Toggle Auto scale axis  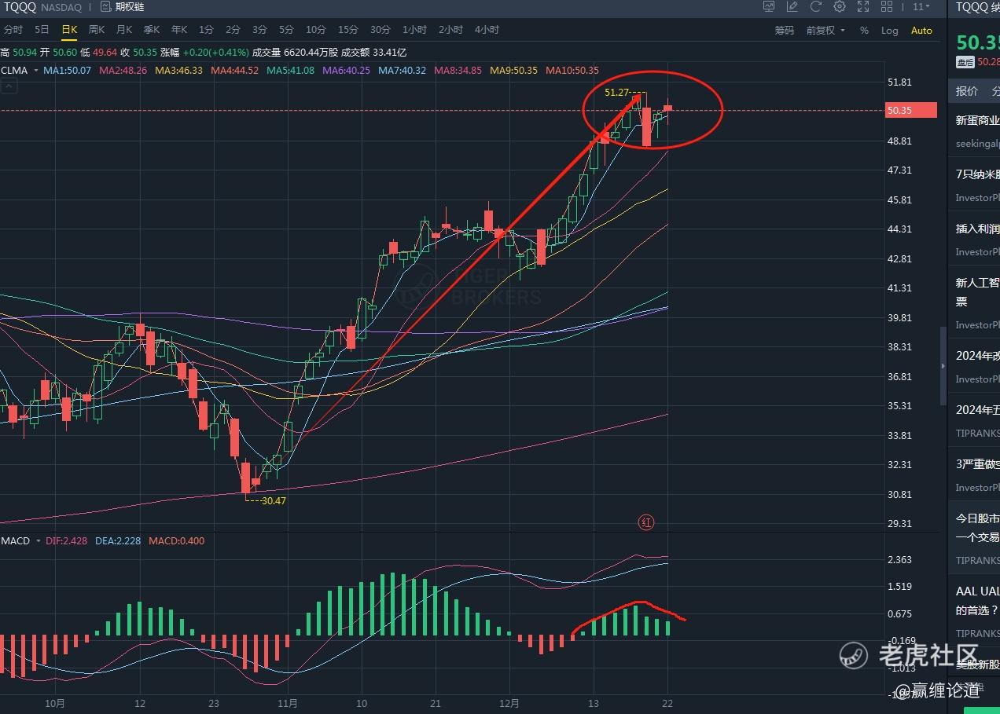(x=921, y=31)
